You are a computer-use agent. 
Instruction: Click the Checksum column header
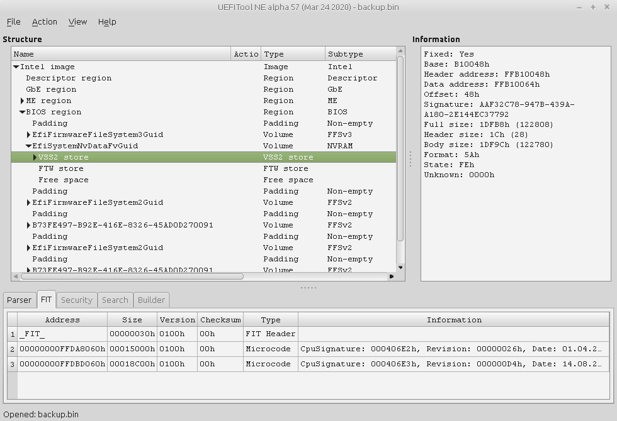point(220,320)
